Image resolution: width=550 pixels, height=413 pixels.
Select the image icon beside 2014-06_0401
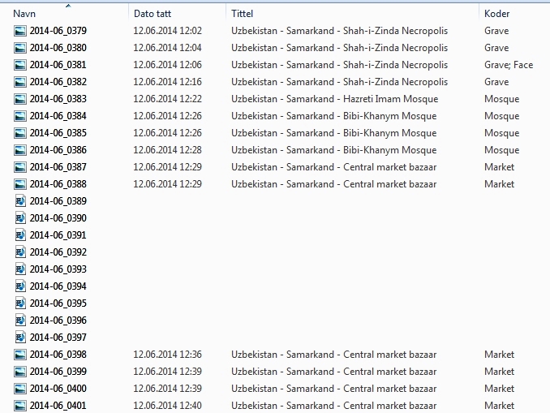tap(20, 406)
